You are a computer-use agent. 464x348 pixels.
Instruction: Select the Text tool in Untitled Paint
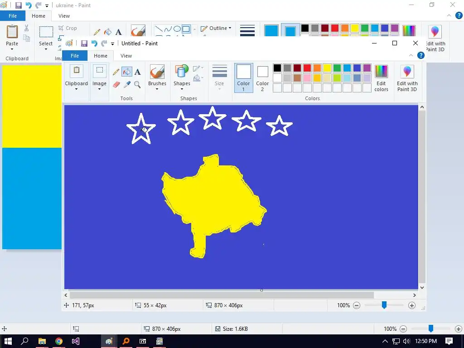(x=138, y=72)
